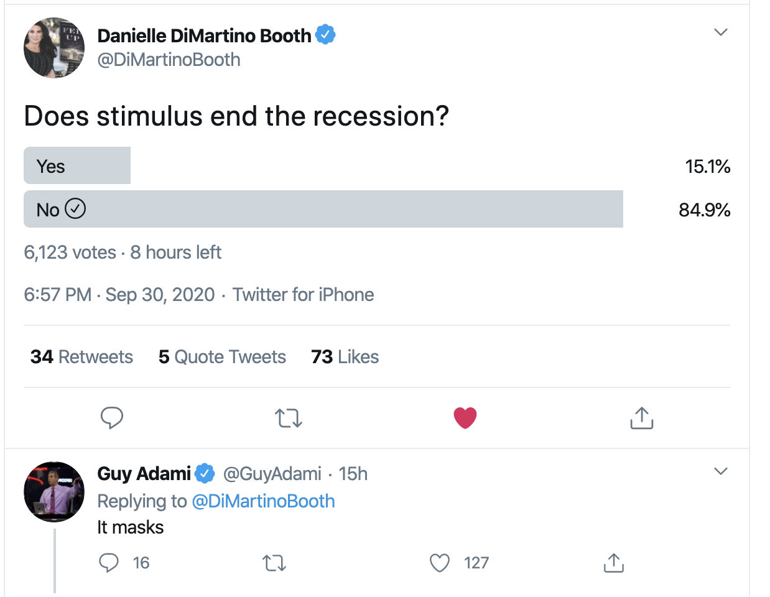
Task: Reply to Guy Adami's comment
Action: (109, 563)
